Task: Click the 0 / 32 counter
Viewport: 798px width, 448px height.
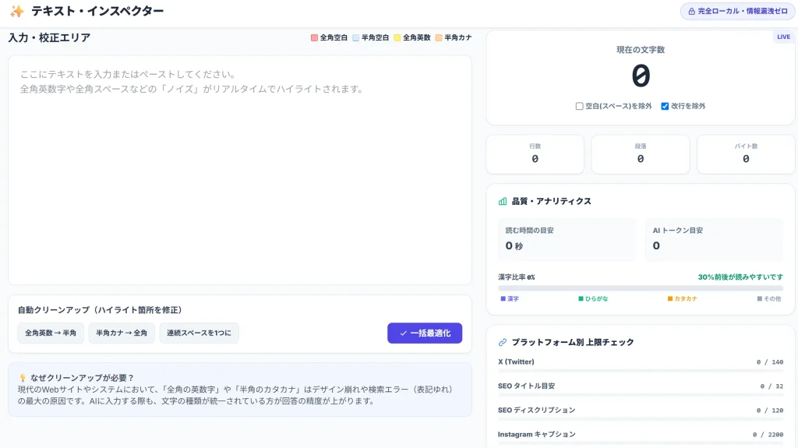Action: 772,386
